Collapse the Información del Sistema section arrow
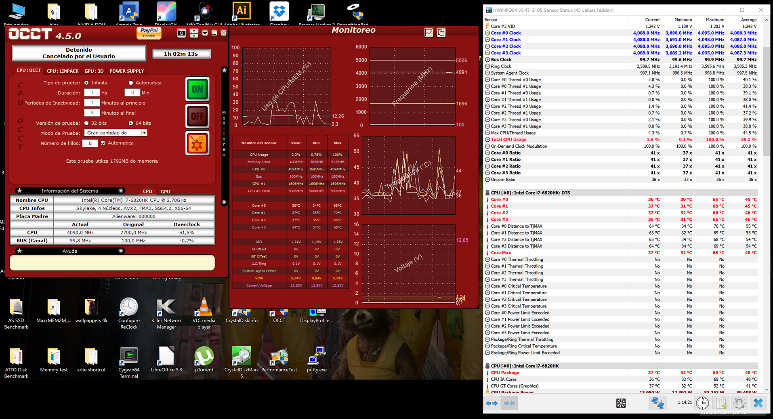The image size is (773, 419). [121, 191]
